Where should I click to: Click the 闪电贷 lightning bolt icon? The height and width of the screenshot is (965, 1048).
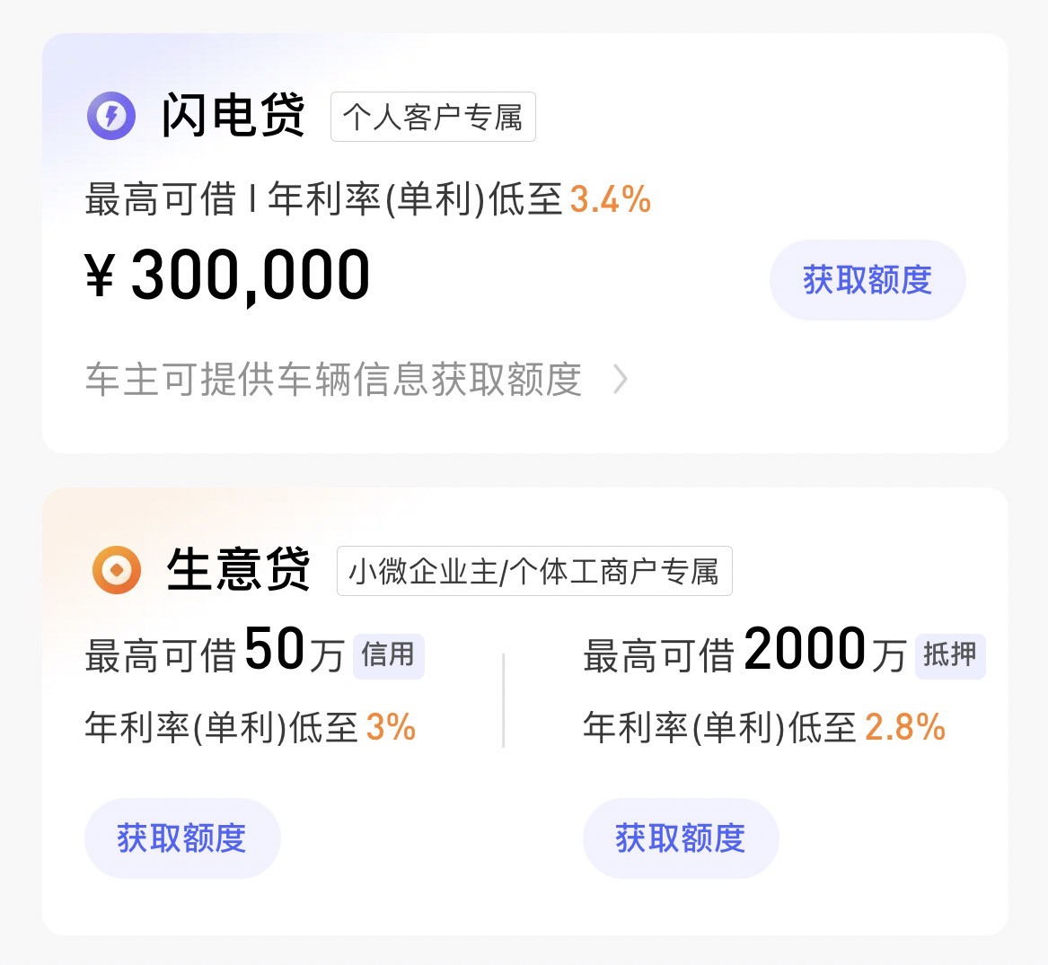click(x=110, y=116)
